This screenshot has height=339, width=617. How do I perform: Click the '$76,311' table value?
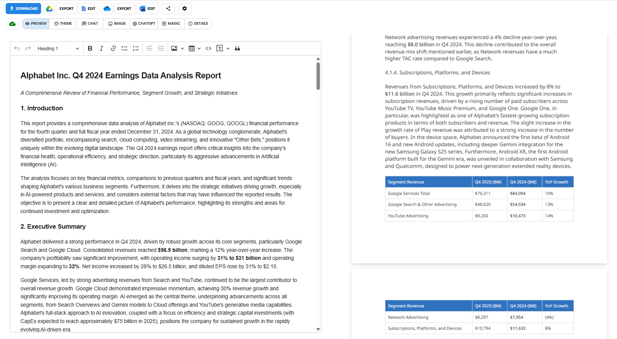483,193
